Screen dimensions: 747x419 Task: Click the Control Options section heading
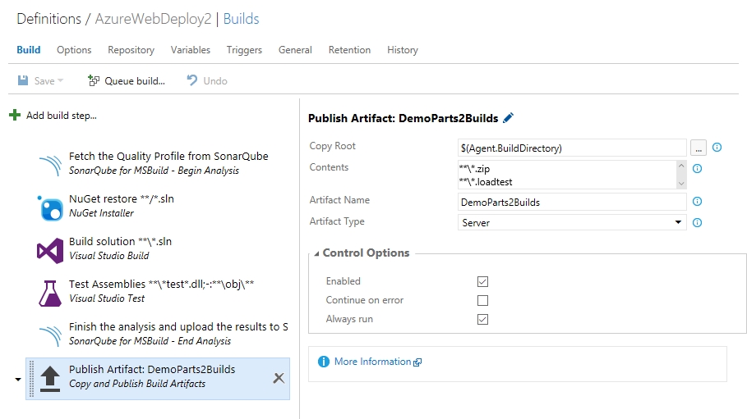[x=366, y=253]
